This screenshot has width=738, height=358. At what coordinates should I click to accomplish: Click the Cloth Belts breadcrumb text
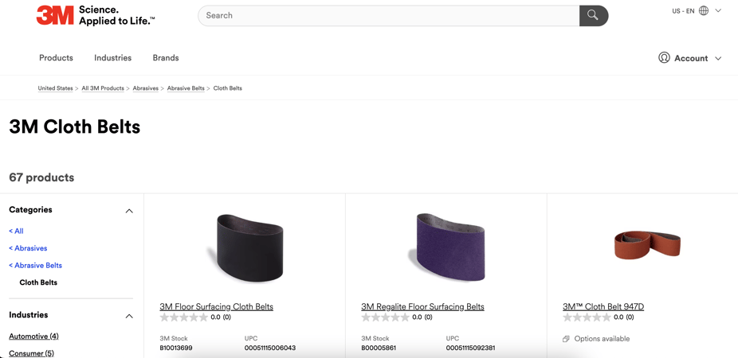(228, 88)
